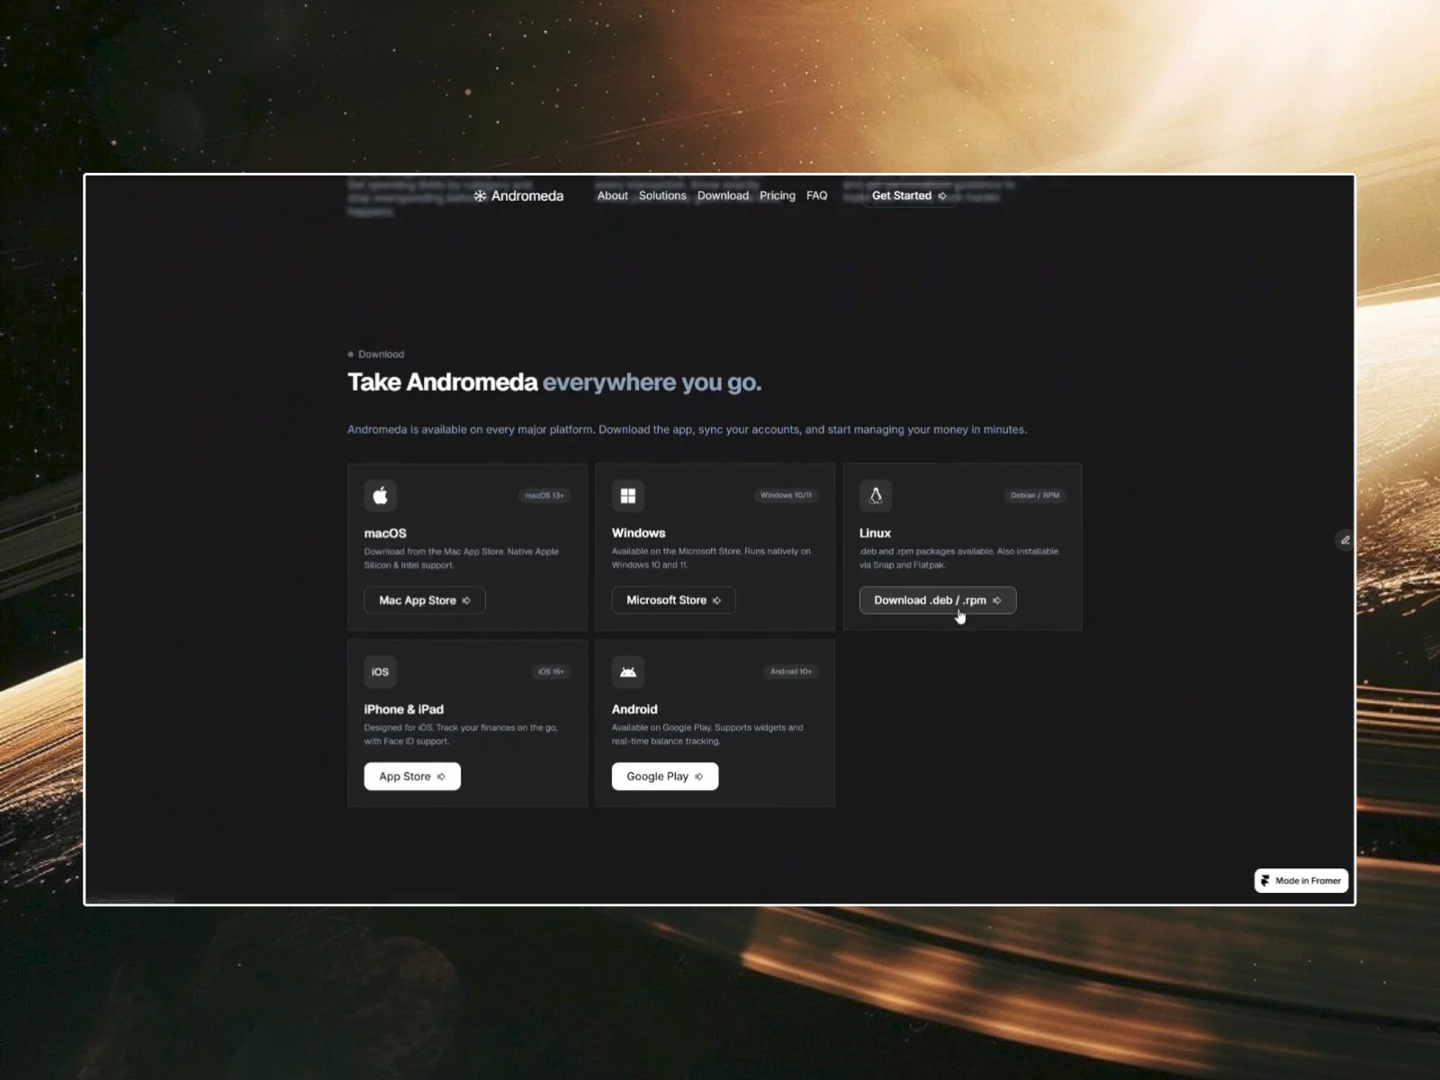
Task: Click the Apple logo icon in macOS card
Action: pos(380,495)
